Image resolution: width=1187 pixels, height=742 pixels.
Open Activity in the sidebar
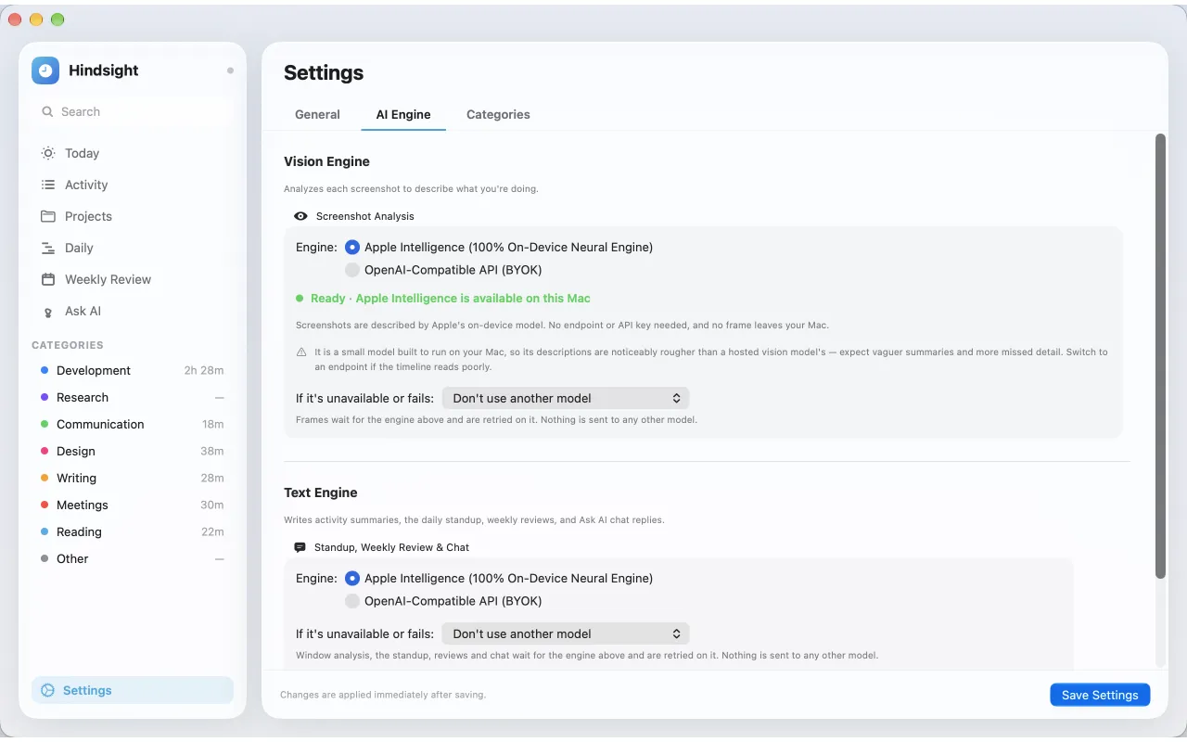[133, 185]
